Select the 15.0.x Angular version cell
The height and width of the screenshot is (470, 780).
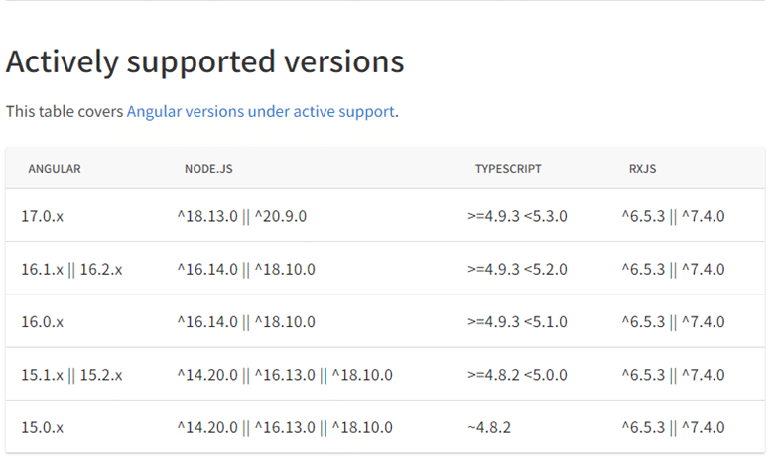pos(43,427)
